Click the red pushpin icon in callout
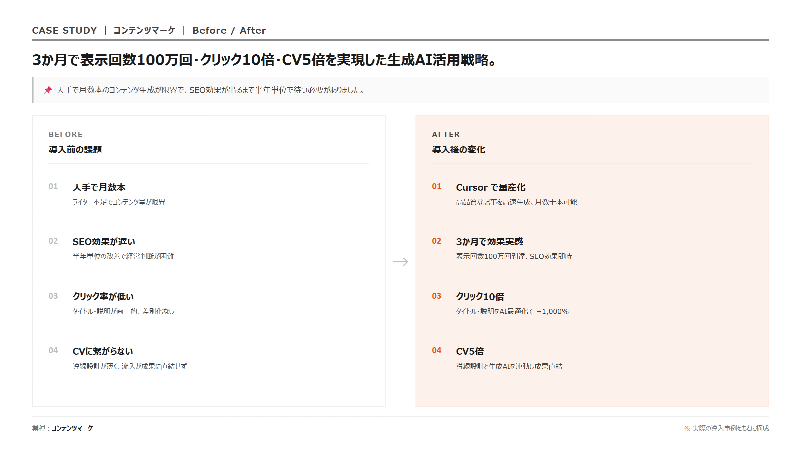Screen dimensions: 801x450 (x=48, y=90)
